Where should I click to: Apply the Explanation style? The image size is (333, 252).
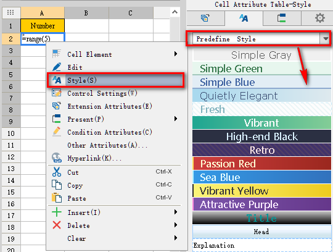[261, 245]
